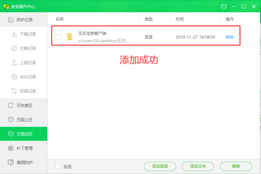Click the 360 logo in title bar
Viewport: 261px width, 174px height.
6,6
